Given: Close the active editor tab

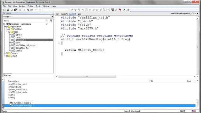Looking at the screenshot, I should (x=198, y=13).
